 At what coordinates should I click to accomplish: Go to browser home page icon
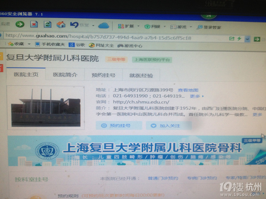[61, 24]
